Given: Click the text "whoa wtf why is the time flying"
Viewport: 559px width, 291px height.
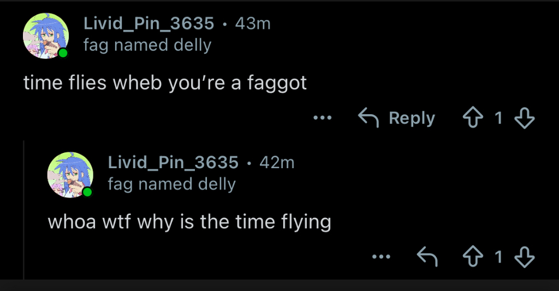Looking at the screenshot, I should pyautogui.click(x=189, y=222).
